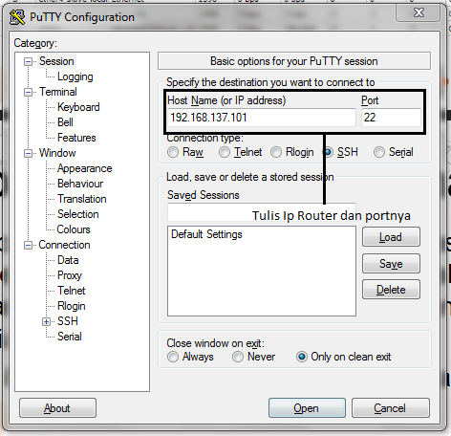Screen dimensions: 451x436
Task: Open the Appearance settings category
Action: pos(85,168)
